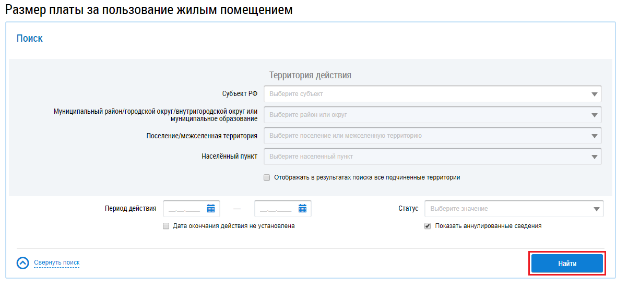Click the arrow on Населённый пункт field
Screen dimensions: 628x287
[x=594, y=157]
